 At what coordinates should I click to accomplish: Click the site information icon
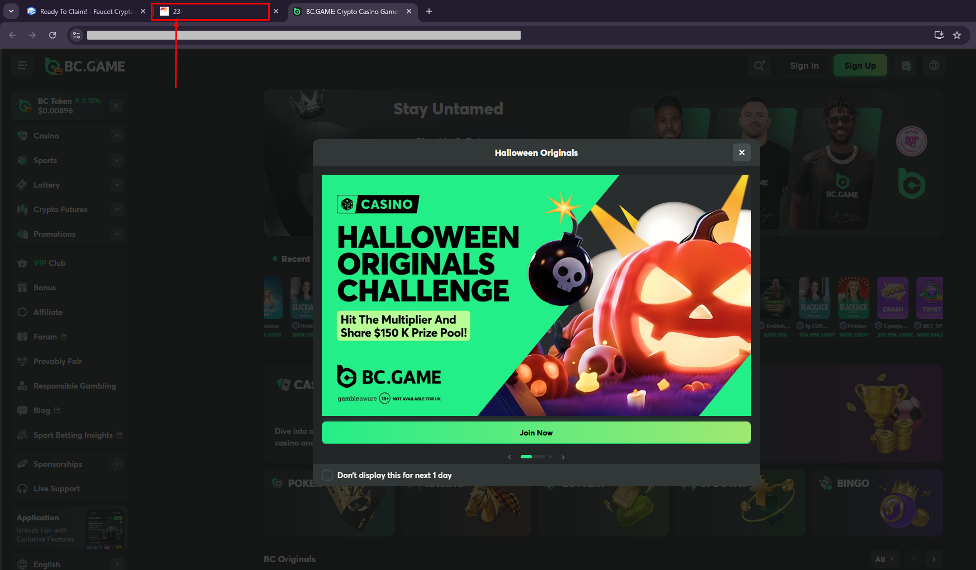pos(77,35)
